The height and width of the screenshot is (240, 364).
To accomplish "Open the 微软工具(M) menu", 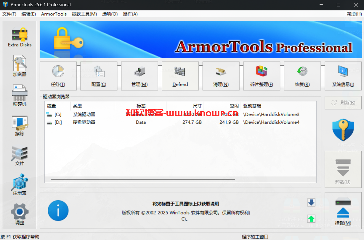I will 84,14.
